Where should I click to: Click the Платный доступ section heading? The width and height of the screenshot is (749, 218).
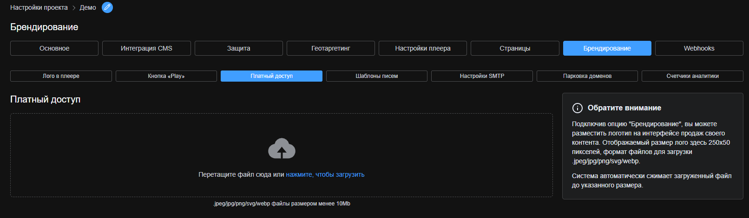tap(45, 99)
